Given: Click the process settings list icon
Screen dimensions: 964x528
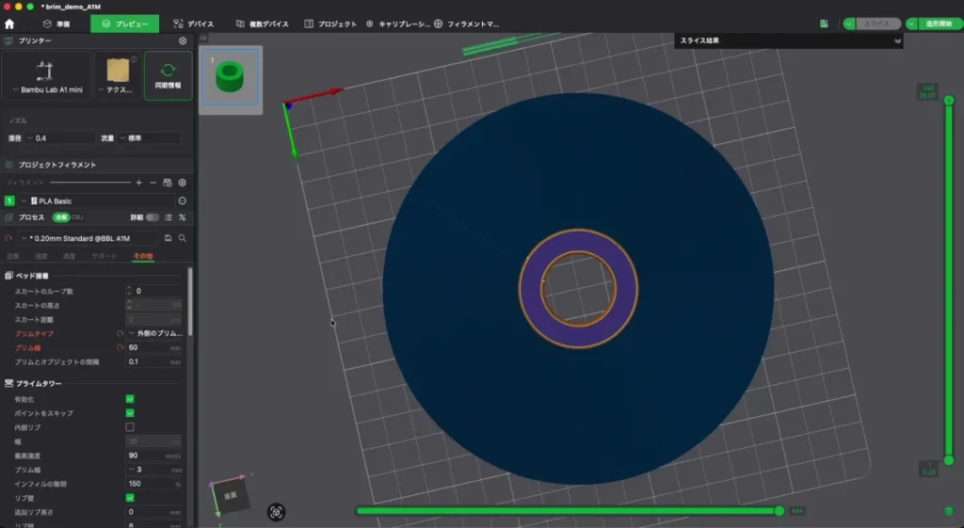Looking at the screenshot, I should [x=168, y=217].
